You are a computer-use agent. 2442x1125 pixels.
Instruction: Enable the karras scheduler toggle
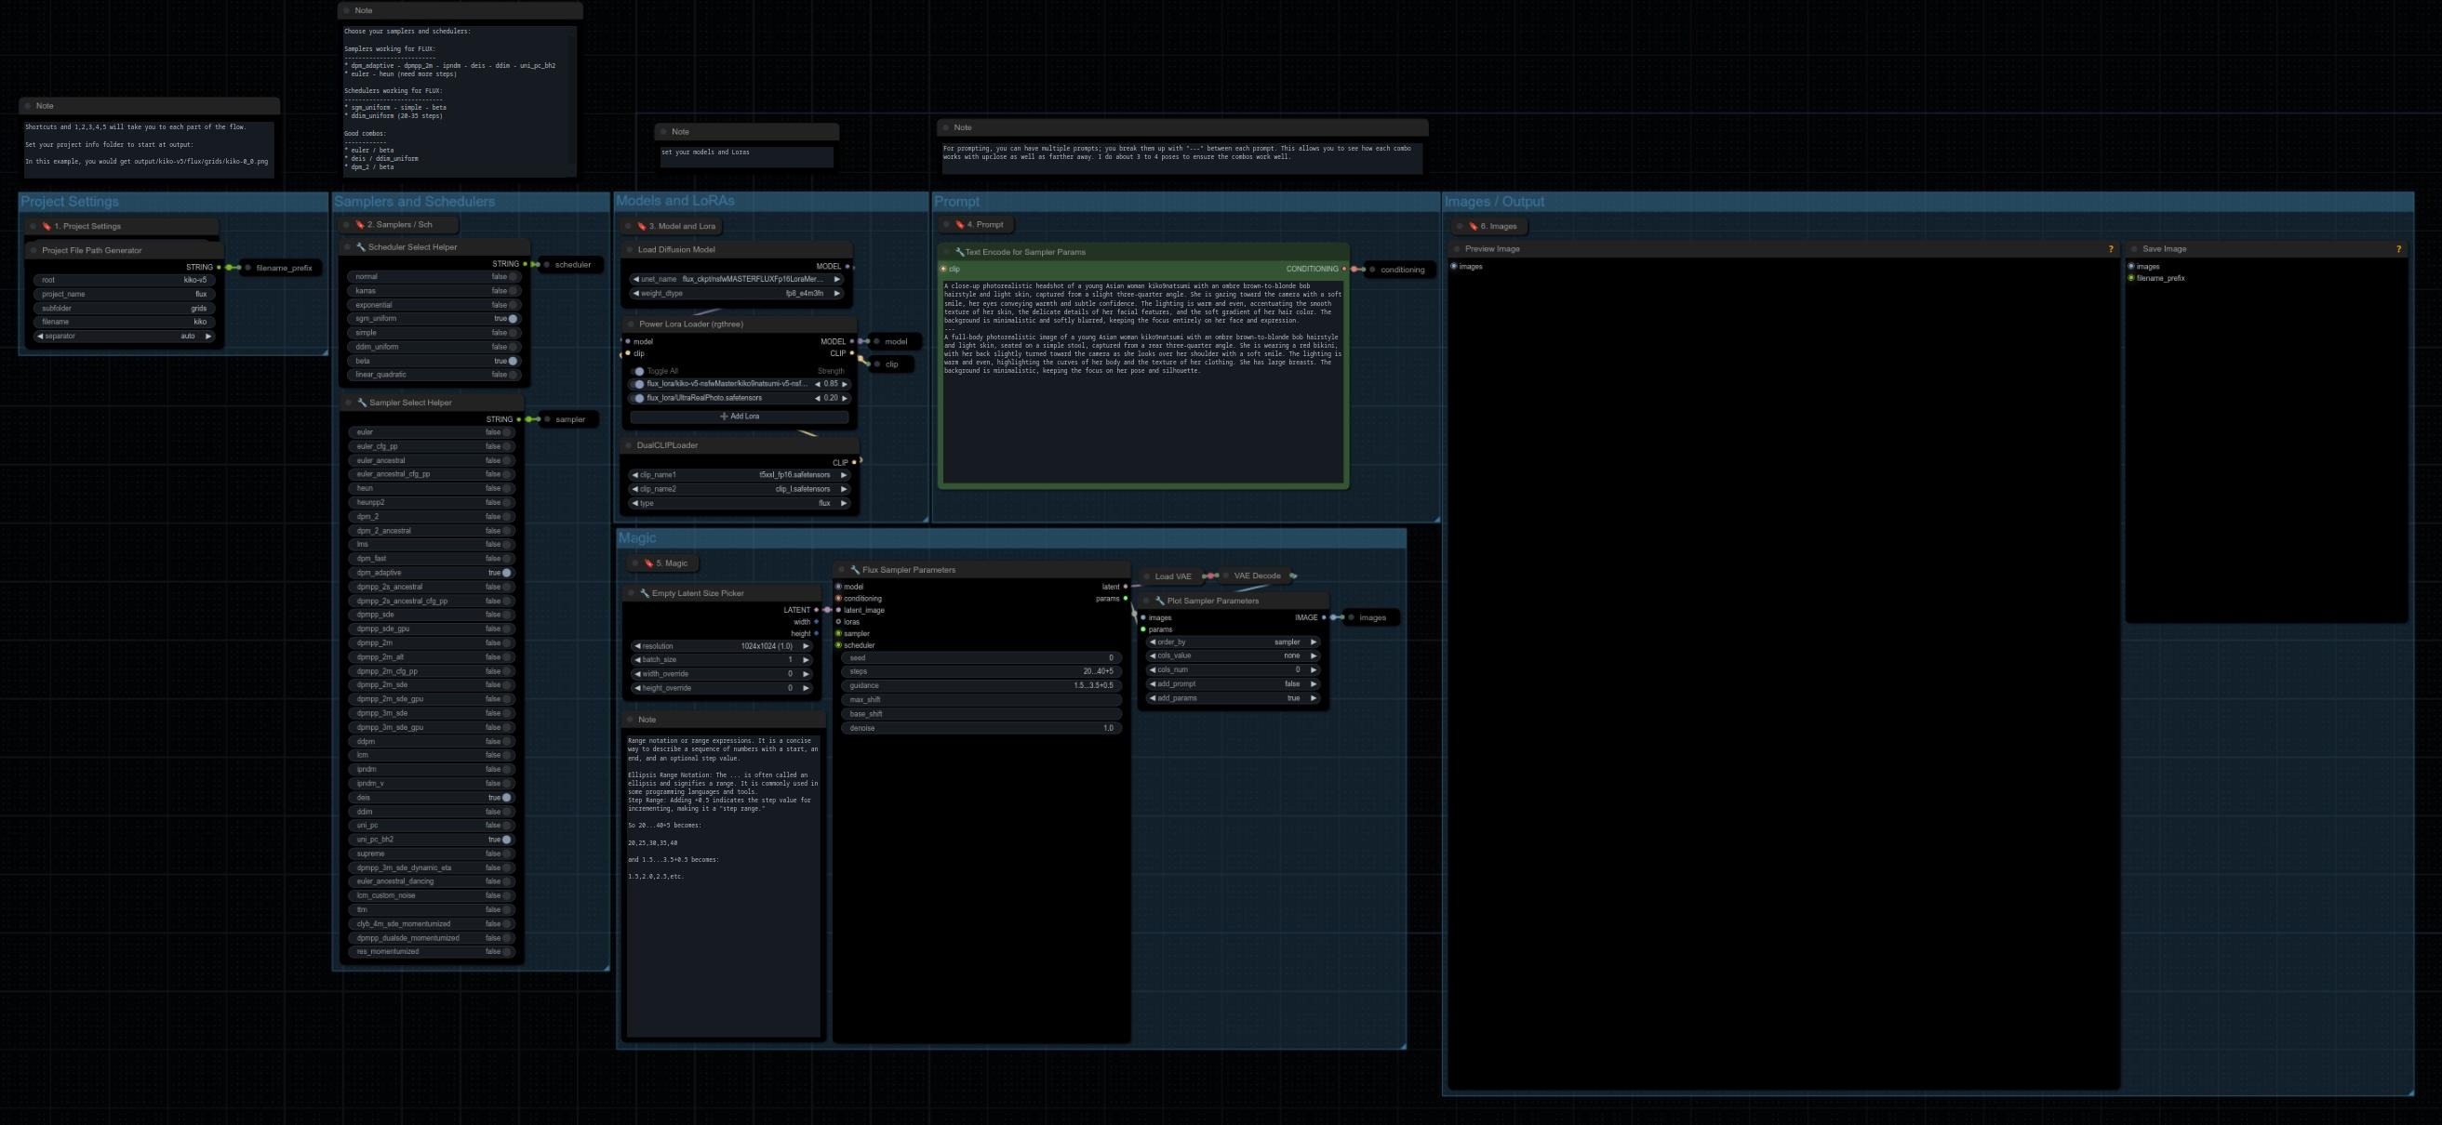513,291
